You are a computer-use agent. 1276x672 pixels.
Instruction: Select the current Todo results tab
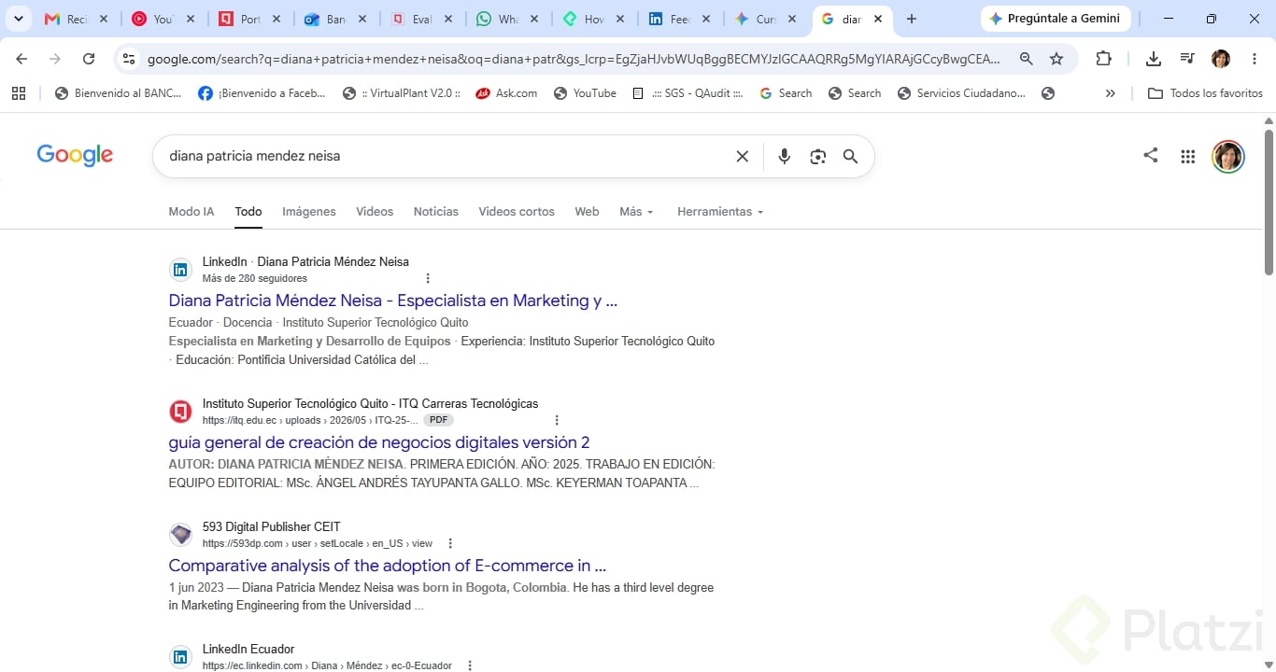coord(248,212)
